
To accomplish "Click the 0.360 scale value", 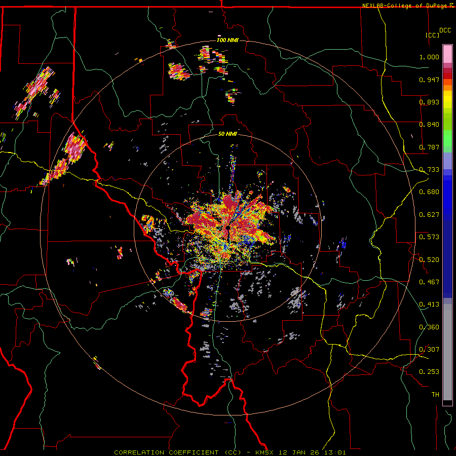I will pos(429,327).
